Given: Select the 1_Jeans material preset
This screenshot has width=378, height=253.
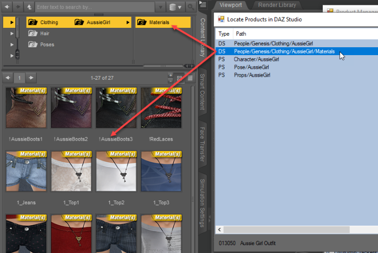Looking at the screenshot, I should (26, 172).
